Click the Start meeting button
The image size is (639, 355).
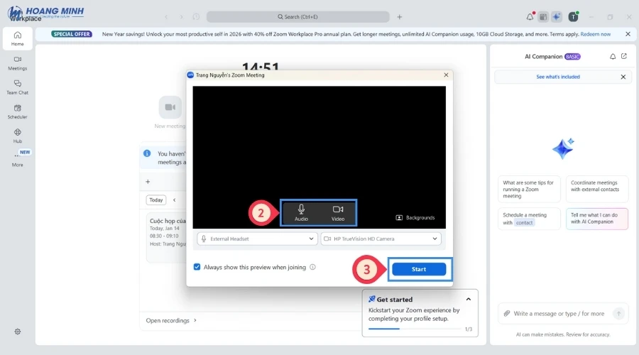(419, 269)
